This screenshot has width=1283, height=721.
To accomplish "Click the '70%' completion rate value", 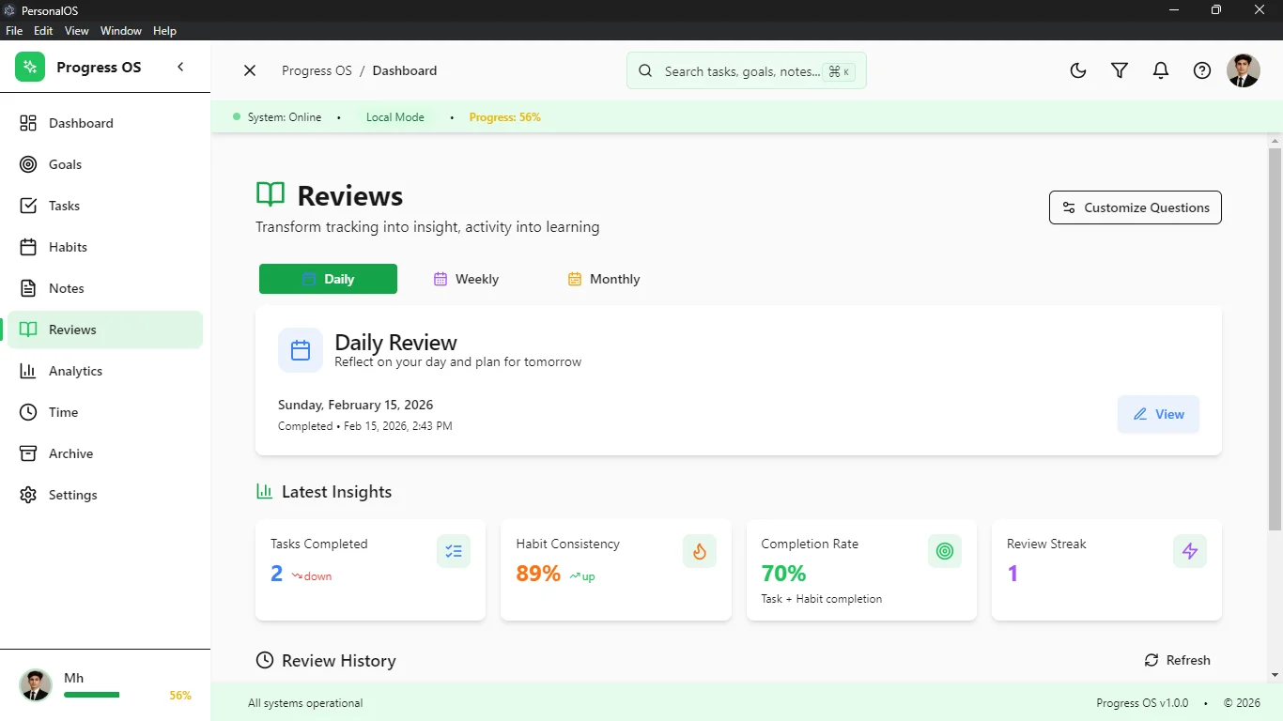I will [783, 574].
